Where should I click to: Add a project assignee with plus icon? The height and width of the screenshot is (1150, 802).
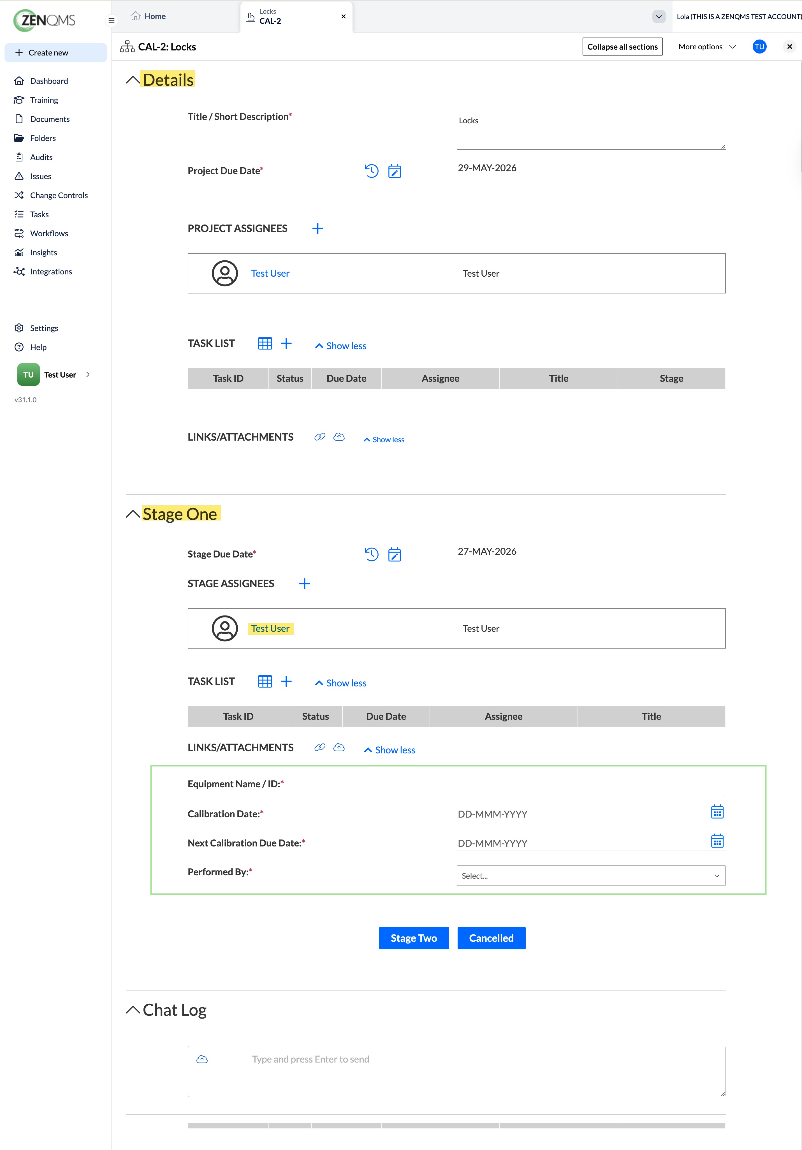[317, 228]
